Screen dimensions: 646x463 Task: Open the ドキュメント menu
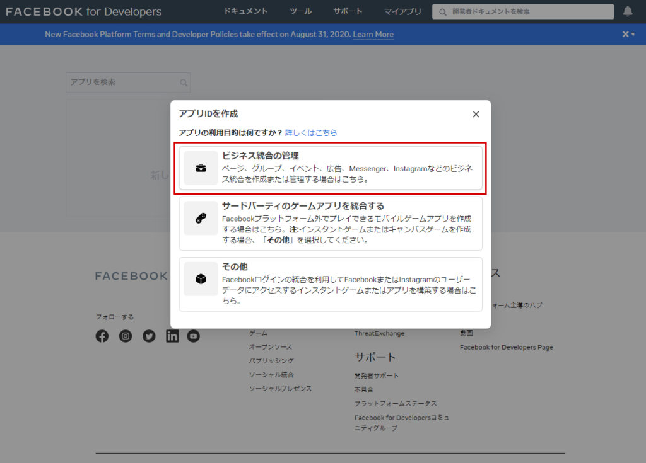click(x=246, y=11)
